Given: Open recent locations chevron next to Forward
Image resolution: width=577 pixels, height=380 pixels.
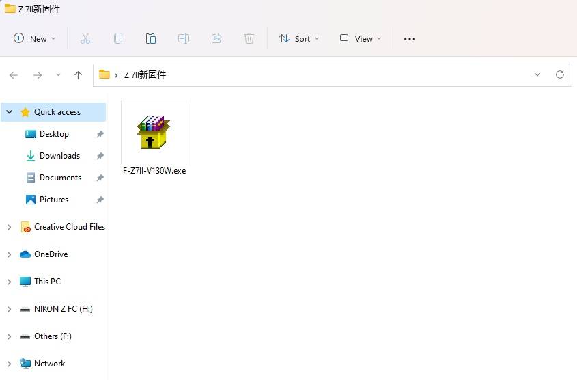Looking at the screenshot, I should point(58,75).
